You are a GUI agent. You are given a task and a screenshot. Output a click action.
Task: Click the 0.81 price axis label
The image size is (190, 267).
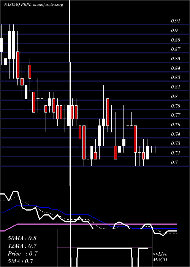[x=176, y=87]
